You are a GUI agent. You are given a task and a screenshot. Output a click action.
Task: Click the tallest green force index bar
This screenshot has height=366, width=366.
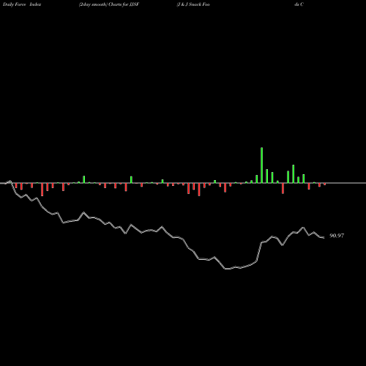pos(261,165)
